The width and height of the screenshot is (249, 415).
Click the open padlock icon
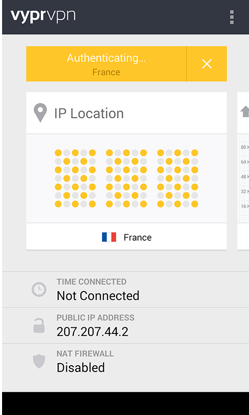pos(39,326)
